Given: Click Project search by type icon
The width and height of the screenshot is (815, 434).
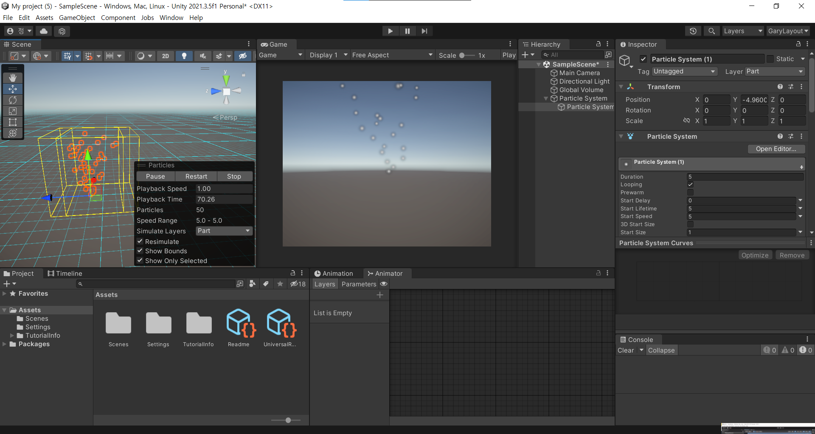Looking at the screenshot, I should click(x=253, y=284).
